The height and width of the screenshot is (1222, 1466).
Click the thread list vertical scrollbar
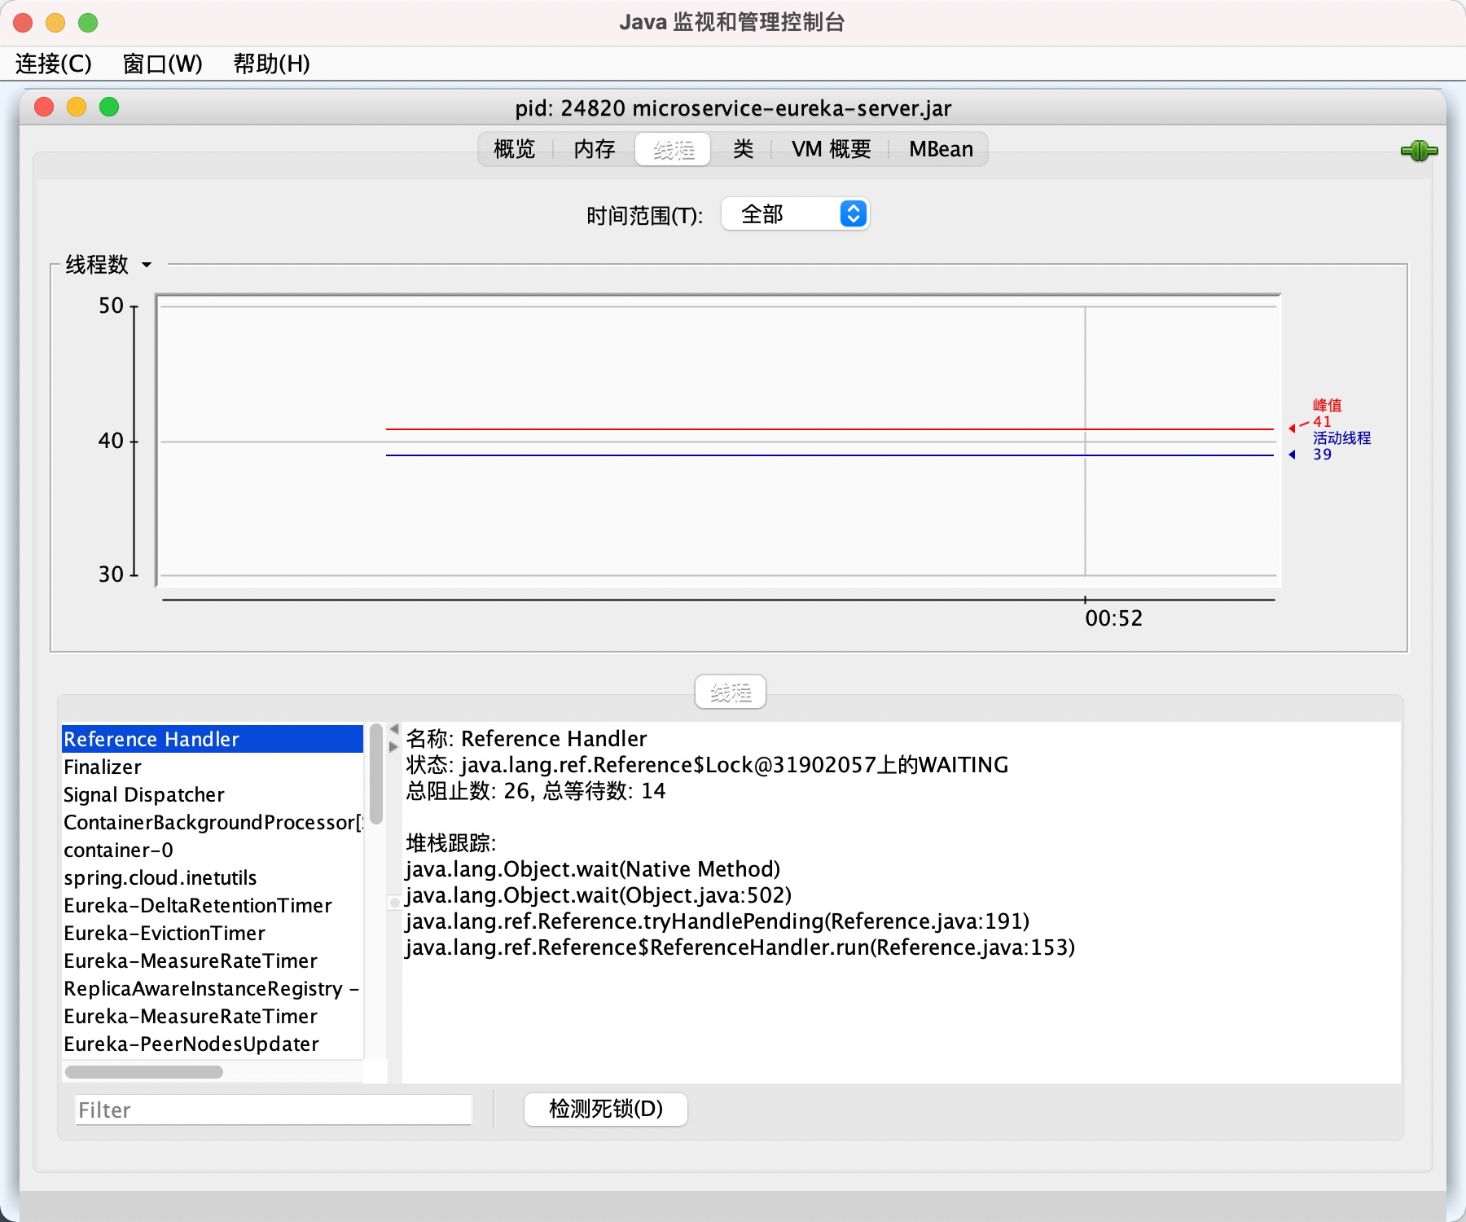coord(375,774)
